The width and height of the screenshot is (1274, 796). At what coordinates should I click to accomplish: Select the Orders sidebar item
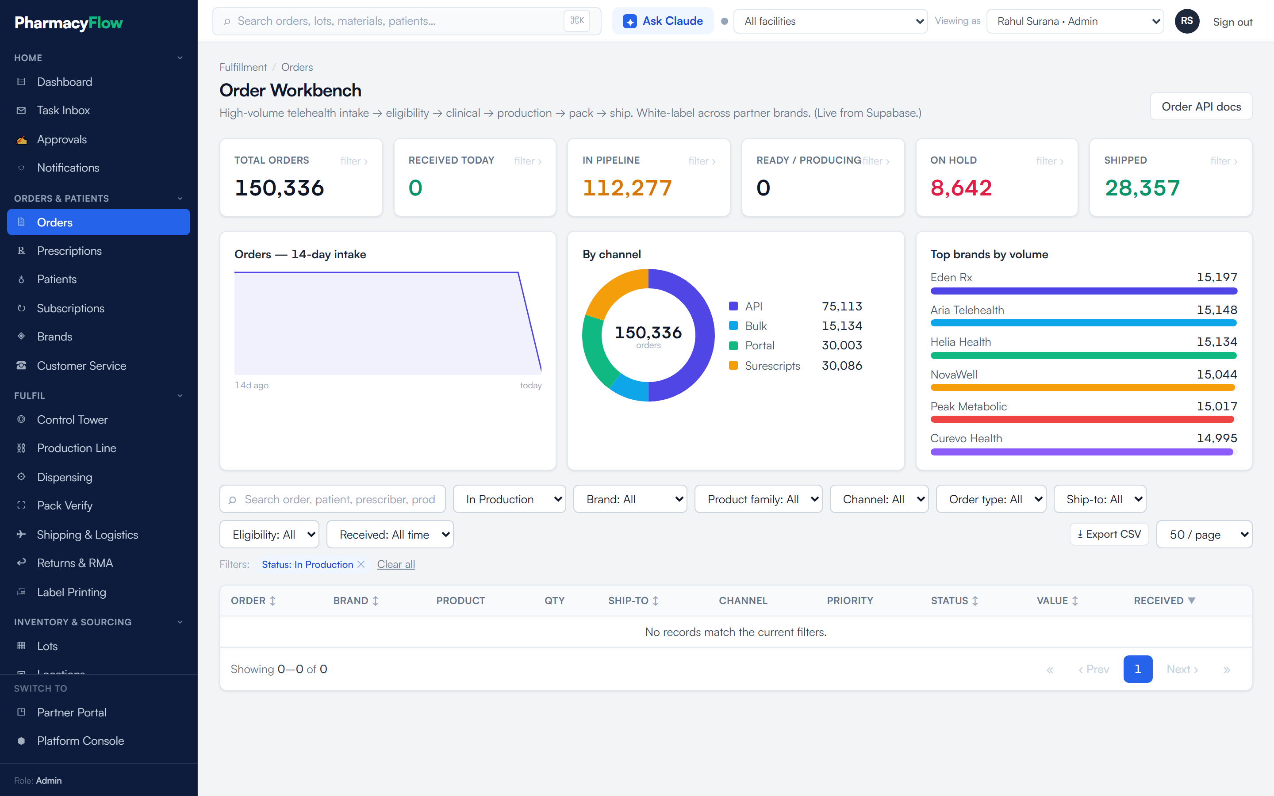coord(99,222)
